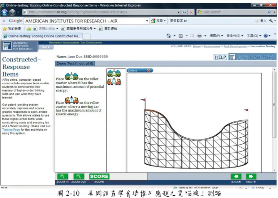
Task: Click the AIR ONLINE logo banner
Action: pos(252,57)
